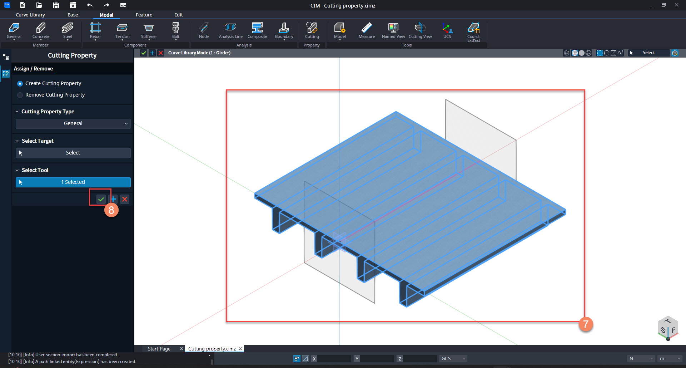The image size is (686, 368).
Task: Open the tree view sidebar icon
Action: (6, 57)
